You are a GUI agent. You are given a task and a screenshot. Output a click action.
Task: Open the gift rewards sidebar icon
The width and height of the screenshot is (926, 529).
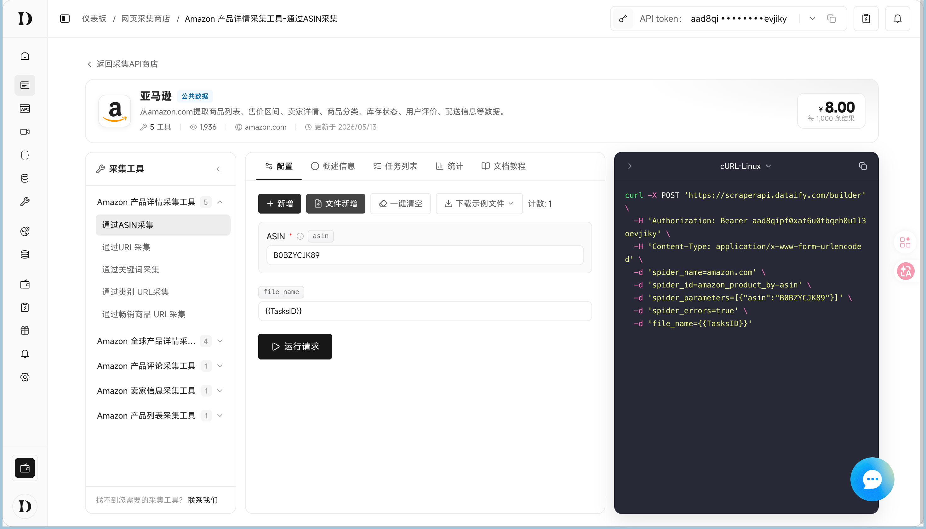click(25, 331)
